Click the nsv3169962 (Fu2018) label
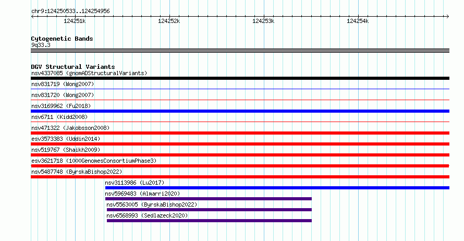 (61, 106)
